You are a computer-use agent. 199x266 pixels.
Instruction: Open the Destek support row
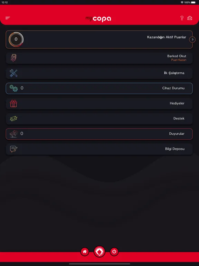coord(99,118)
